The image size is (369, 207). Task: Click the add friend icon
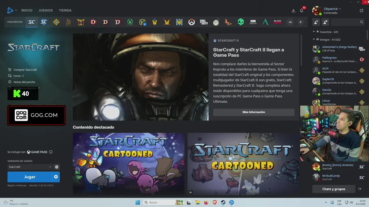[316, 22]
